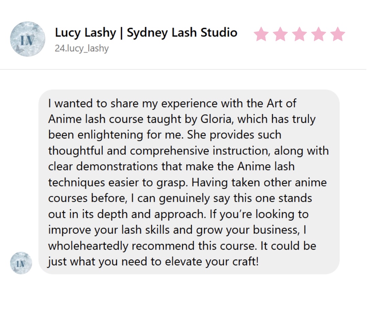Select the fifth pink rating star
Screen dimensions: 367x316
point(337,34)
